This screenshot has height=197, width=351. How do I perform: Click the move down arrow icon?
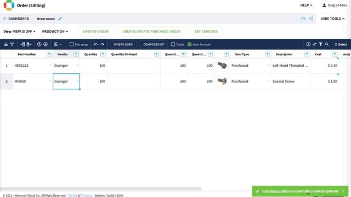pos(46,44)
